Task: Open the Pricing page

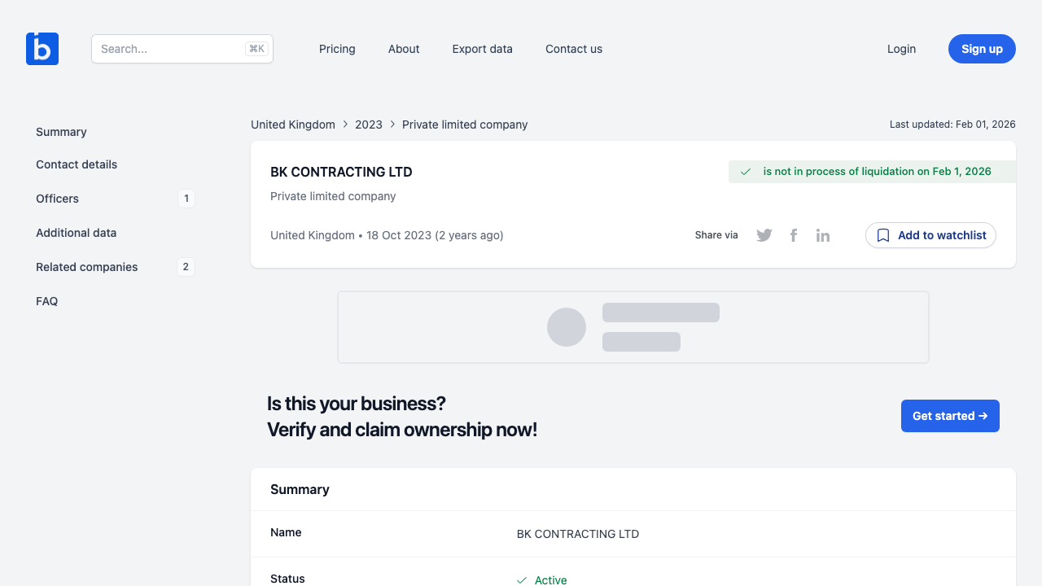Action: [337, 49]
